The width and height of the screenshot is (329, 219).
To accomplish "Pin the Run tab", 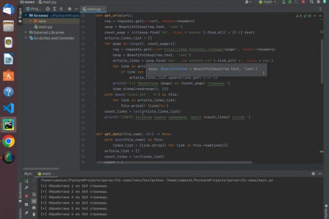I will 27,213.
